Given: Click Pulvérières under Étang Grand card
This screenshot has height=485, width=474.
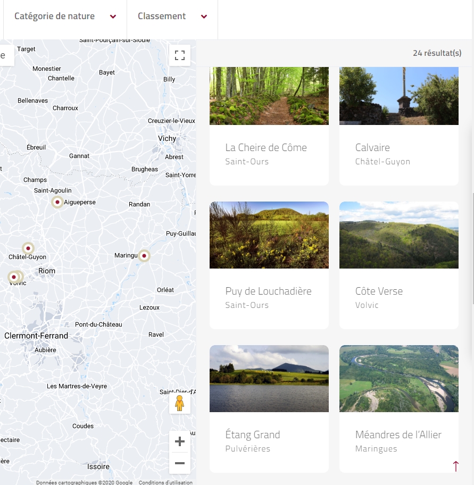Looking at the screenshot, I should tap(248, 448).
